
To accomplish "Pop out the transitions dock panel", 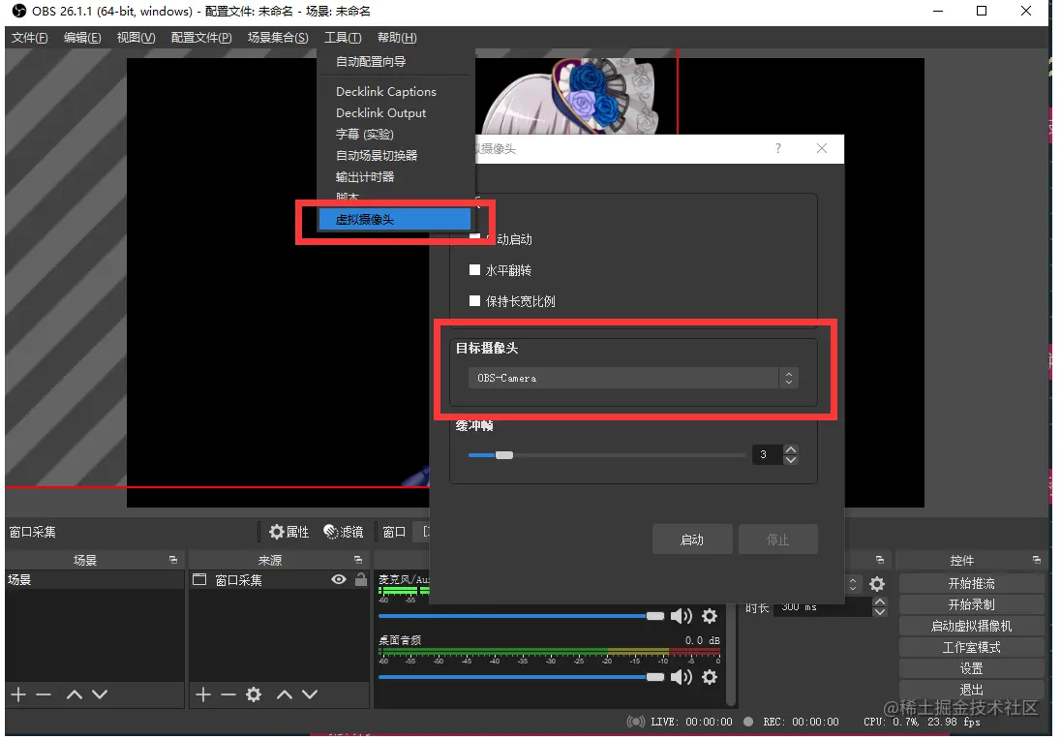I will point(880,560).
